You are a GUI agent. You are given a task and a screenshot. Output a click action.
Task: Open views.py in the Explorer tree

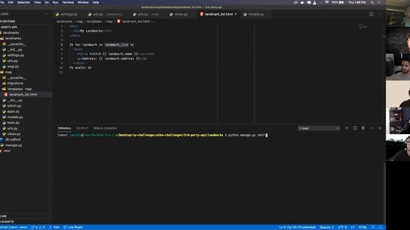[14, 134]
